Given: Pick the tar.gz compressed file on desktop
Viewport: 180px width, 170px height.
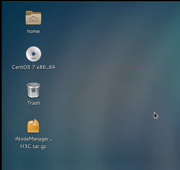Looking at the screenshot, I should pos(33,126).
